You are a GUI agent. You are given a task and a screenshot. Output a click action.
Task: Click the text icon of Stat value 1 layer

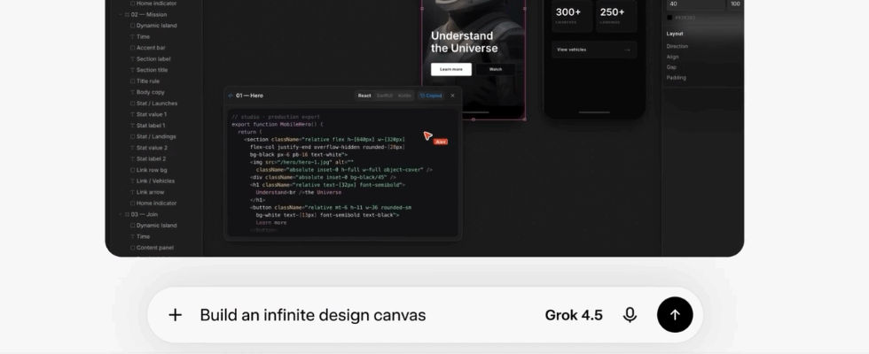(x=132, y=114)
